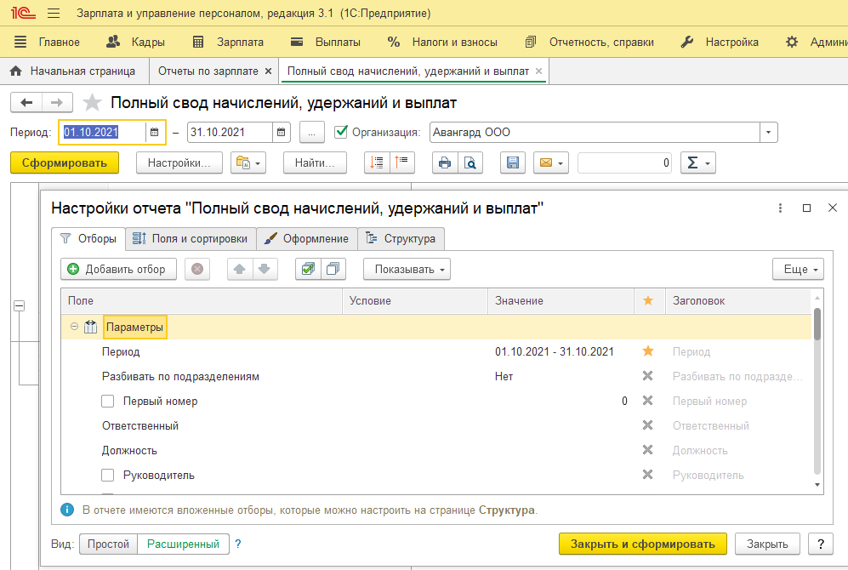Tick the Руководитель checkbox
This screenshot has width=848, height=570.
(108, 476)
